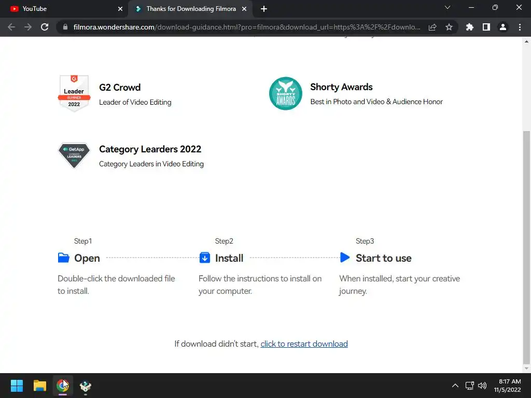Click the scrollbar up arrow
The width and height of the screenshot is (531, 398).
tap(526, 41)
